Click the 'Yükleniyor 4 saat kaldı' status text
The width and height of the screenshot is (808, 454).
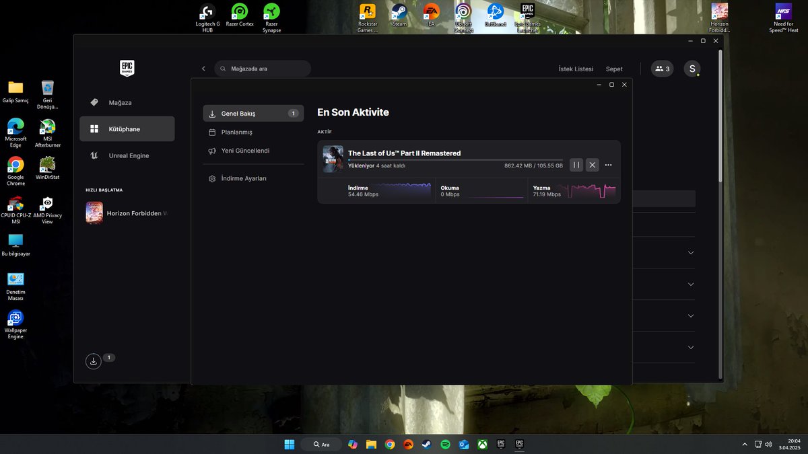point(376,165)
